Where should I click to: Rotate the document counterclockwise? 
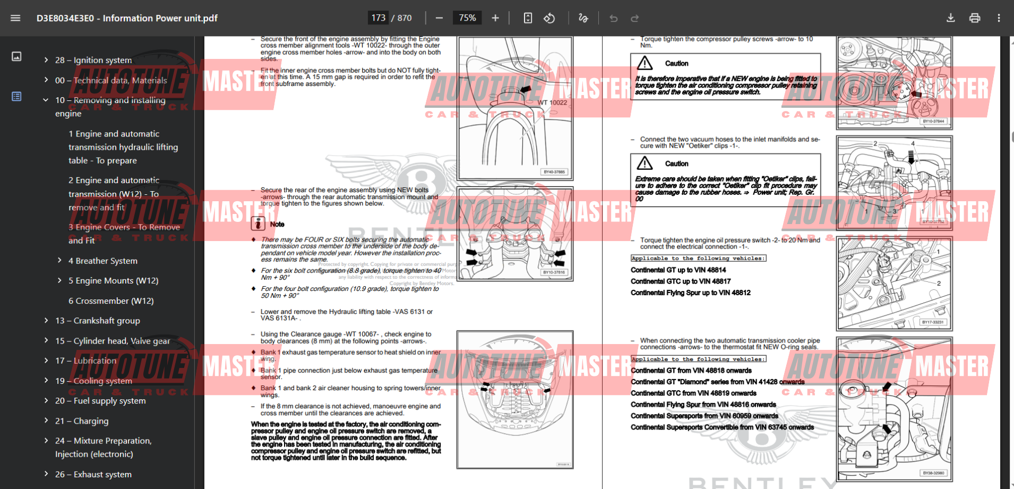coord(549,18)
